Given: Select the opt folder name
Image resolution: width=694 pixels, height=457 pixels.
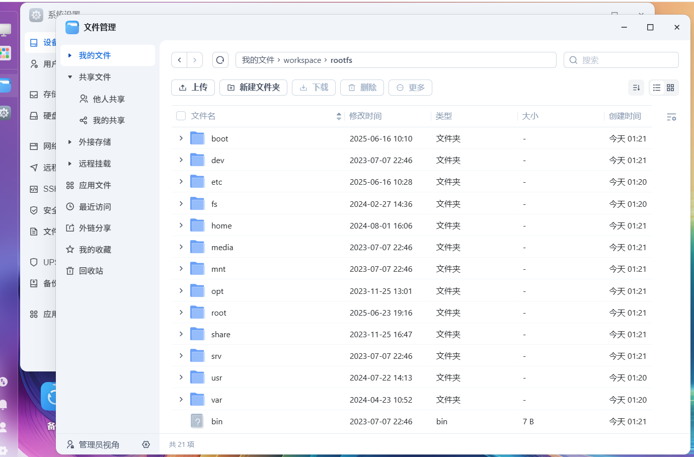Looking at the screenshot, I should 217,291.
